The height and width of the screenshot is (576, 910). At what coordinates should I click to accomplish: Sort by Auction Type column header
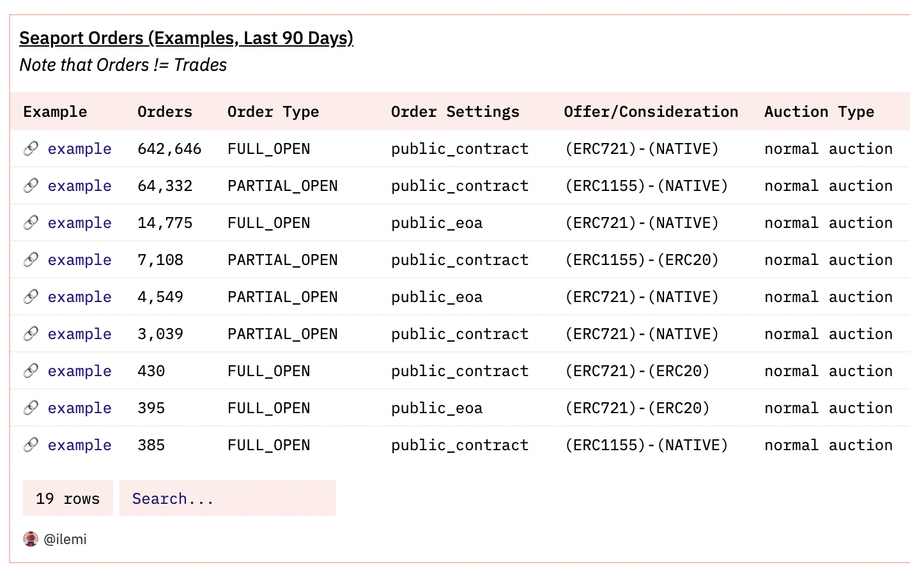click(x=819, y=112)
